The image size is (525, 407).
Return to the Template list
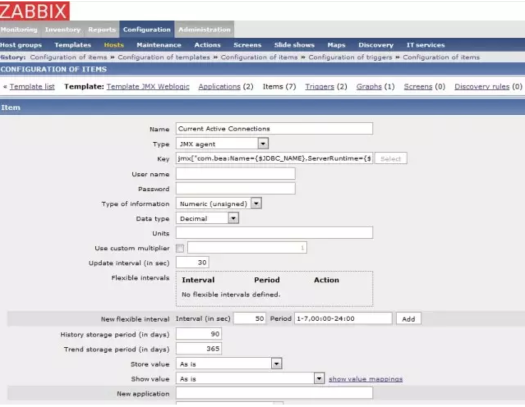tap(32, 87)
